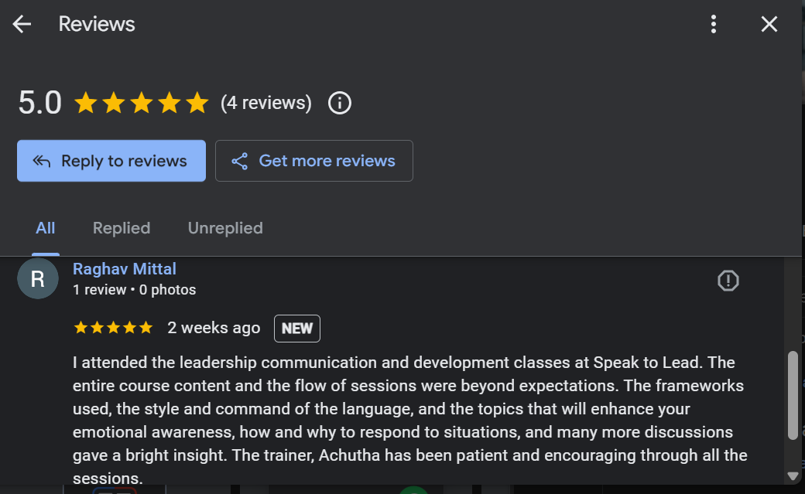Image resolution: width=805 pixels, height=494 pixels.
Task: Click the 2 weeks ago timestamp
Action: tap(214, 328)
